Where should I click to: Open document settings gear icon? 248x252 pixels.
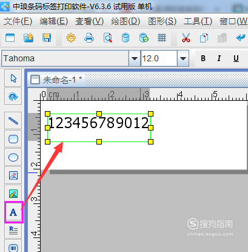tap(71, 38)
